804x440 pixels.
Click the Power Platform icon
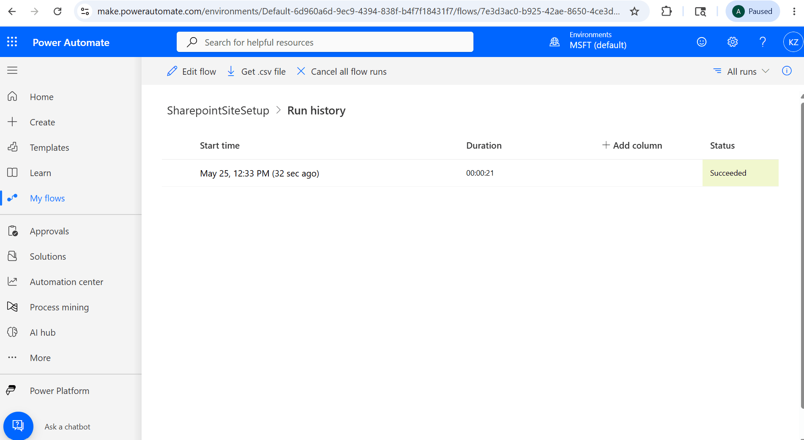pos(11,391)
